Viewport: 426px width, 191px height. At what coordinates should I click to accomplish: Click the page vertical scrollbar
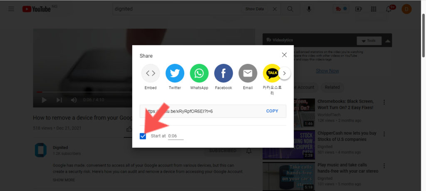click(x=423, y=35)
